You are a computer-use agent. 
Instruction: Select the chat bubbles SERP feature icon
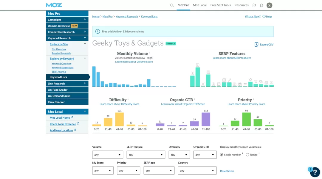pos(261,82)
